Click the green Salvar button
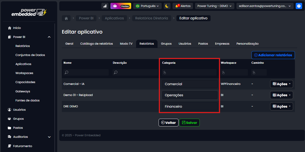This screenshot has width=305, height=152. [189, 123]
